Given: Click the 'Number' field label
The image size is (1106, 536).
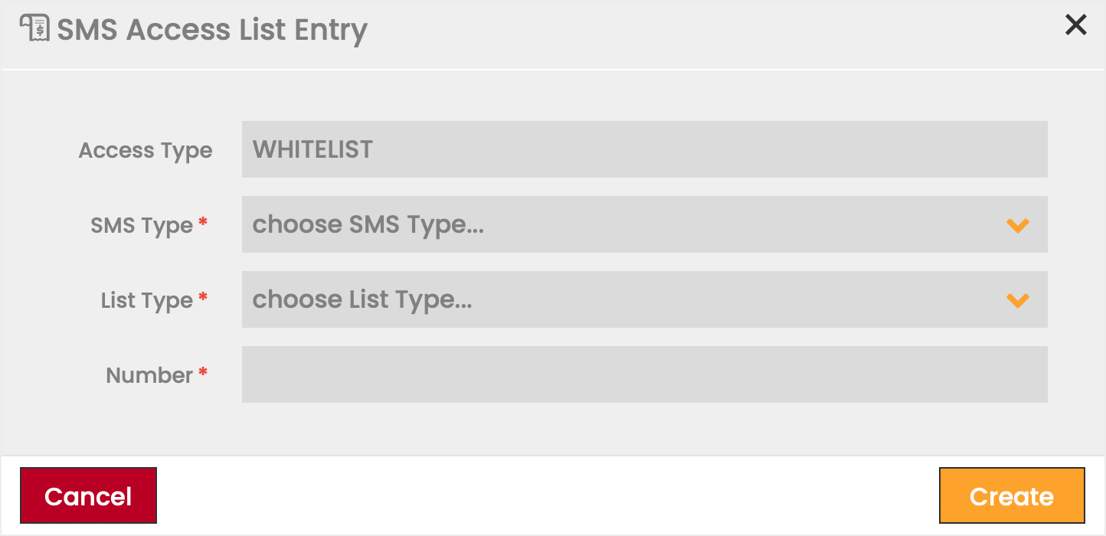Looking at the screenshot, I should pos(149,375).
